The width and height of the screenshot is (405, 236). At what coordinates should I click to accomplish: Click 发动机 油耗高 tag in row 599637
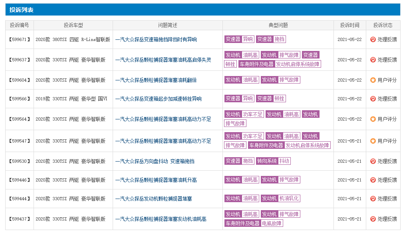(x=242, y=55)
